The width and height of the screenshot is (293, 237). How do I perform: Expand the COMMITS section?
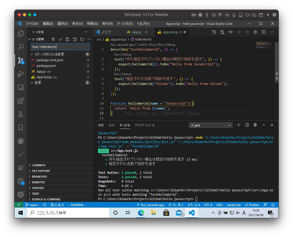[39, 165]
